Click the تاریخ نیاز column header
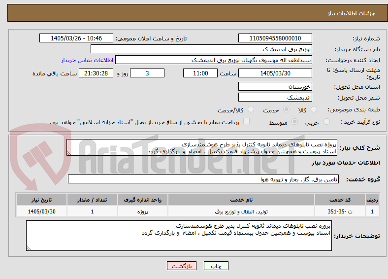 (x=41, y=200)
